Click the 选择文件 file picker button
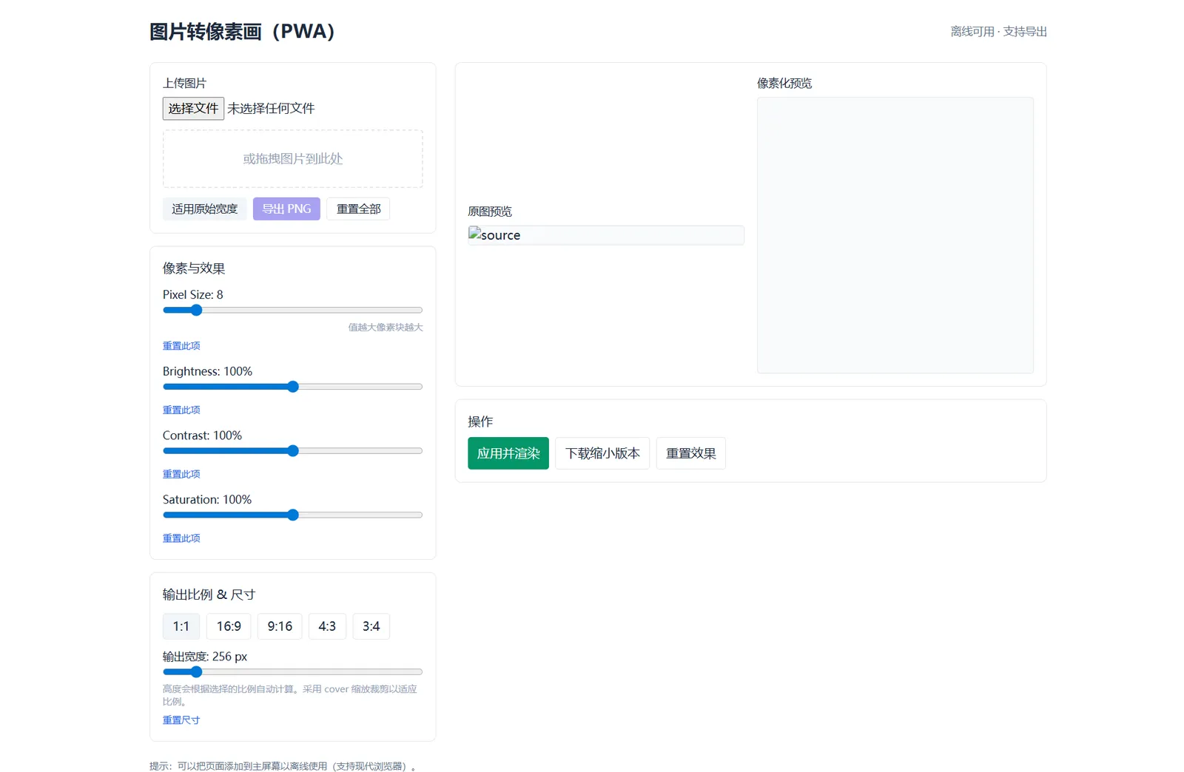This screenshot has height=772, width=1184. click(x=193, y=108)
